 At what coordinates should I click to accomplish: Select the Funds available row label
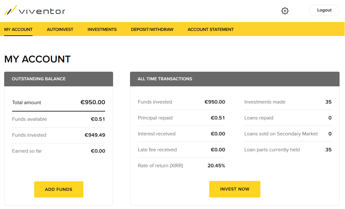29,119
